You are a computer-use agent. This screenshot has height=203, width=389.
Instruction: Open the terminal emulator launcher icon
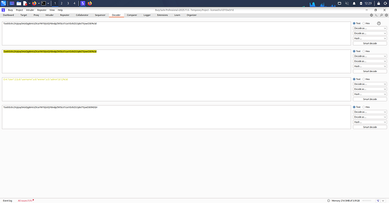[x=43, y=3]
